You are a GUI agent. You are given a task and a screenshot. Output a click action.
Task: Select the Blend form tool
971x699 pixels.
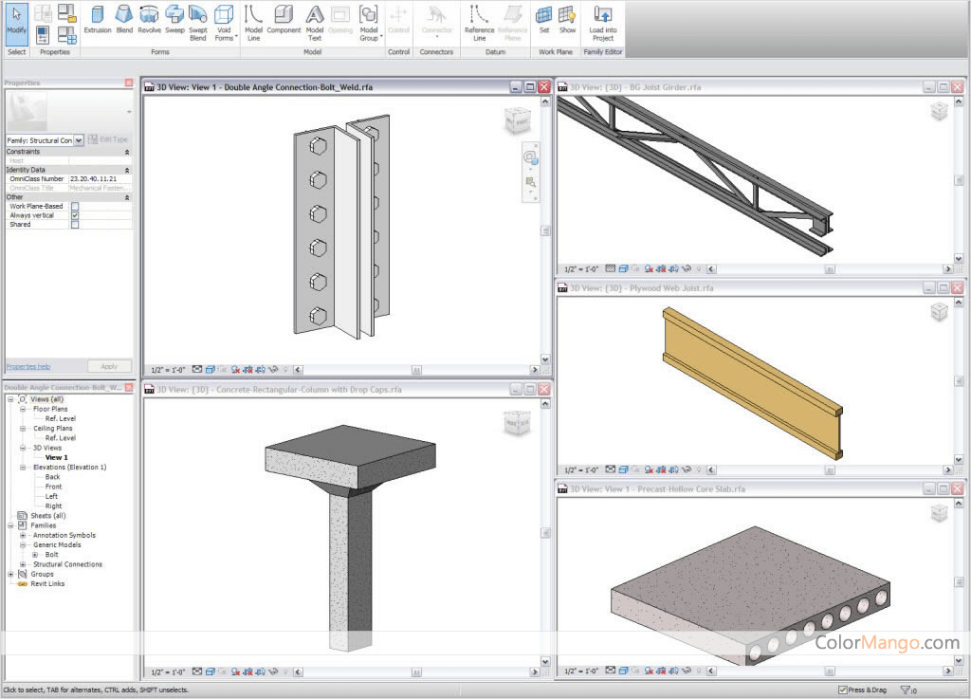click(124, 20)
